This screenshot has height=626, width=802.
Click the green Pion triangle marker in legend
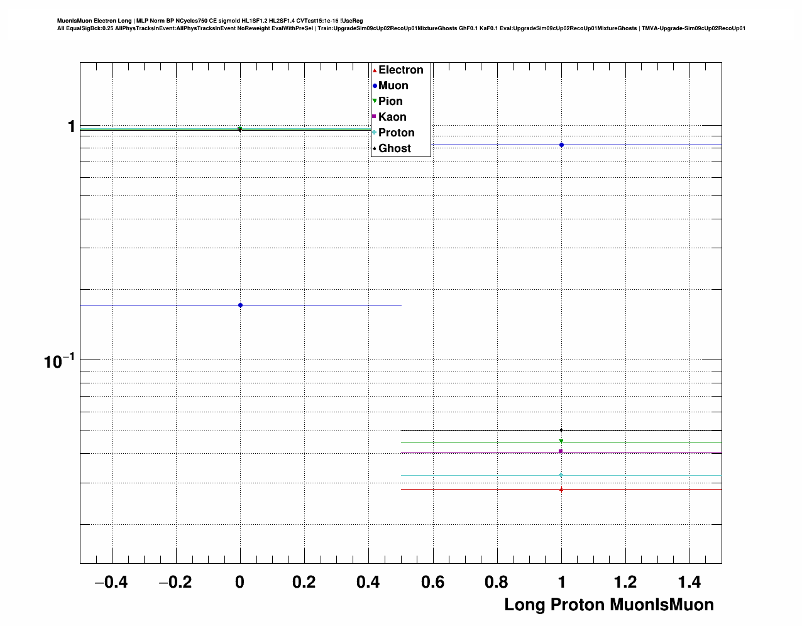click(375, 101)
